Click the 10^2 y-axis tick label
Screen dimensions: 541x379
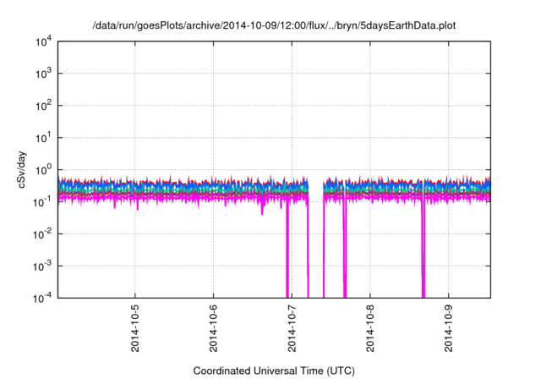[x=43, y=106]
